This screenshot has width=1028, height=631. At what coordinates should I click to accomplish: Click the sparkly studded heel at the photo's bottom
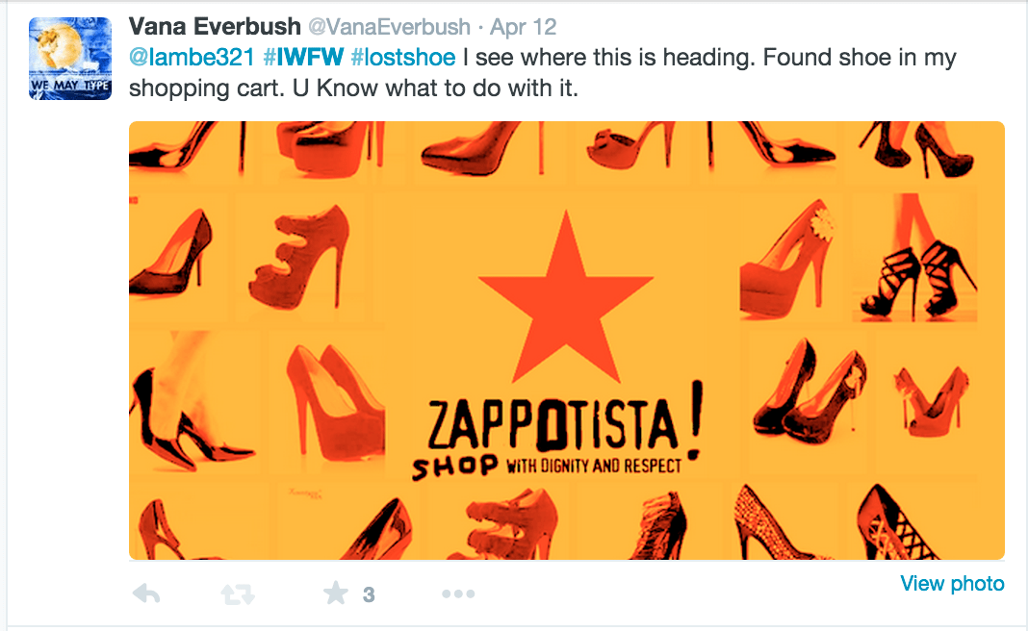pos(770,524)
